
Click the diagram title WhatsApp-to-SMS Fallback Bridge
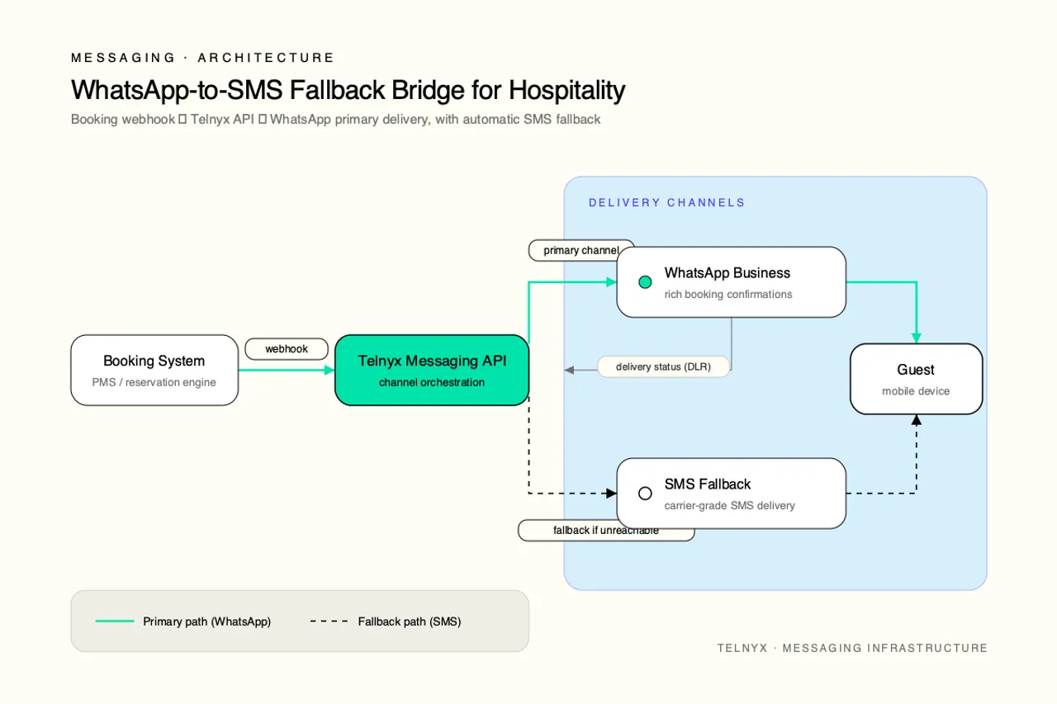coord(348,89)
